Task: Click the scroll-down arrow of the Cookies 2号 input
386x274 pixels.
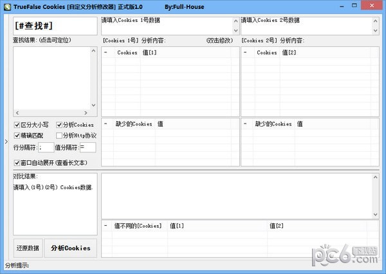Action: point(376,30)
